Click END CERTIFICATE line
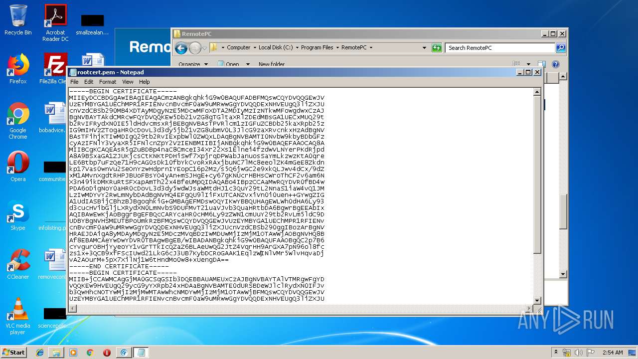 [x=119, y=266]
